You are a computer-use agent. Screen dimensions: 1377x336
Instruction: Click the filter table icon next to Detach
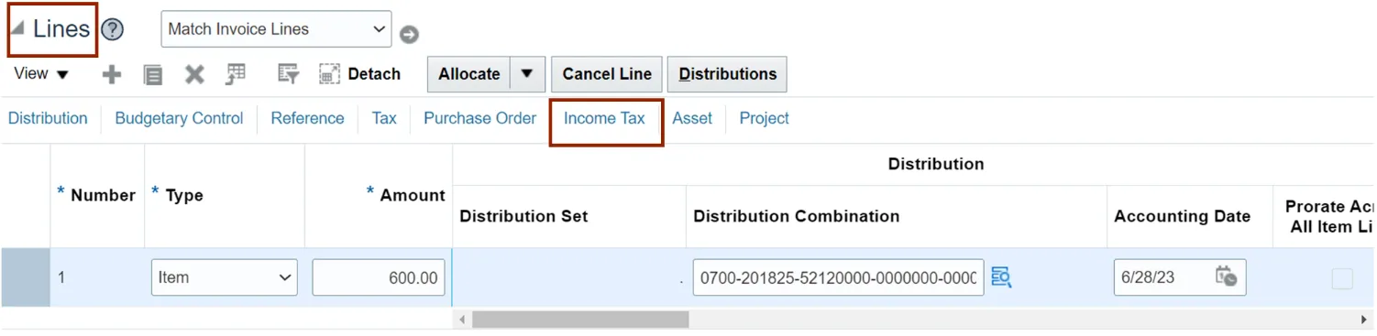[x=289, y=74]
